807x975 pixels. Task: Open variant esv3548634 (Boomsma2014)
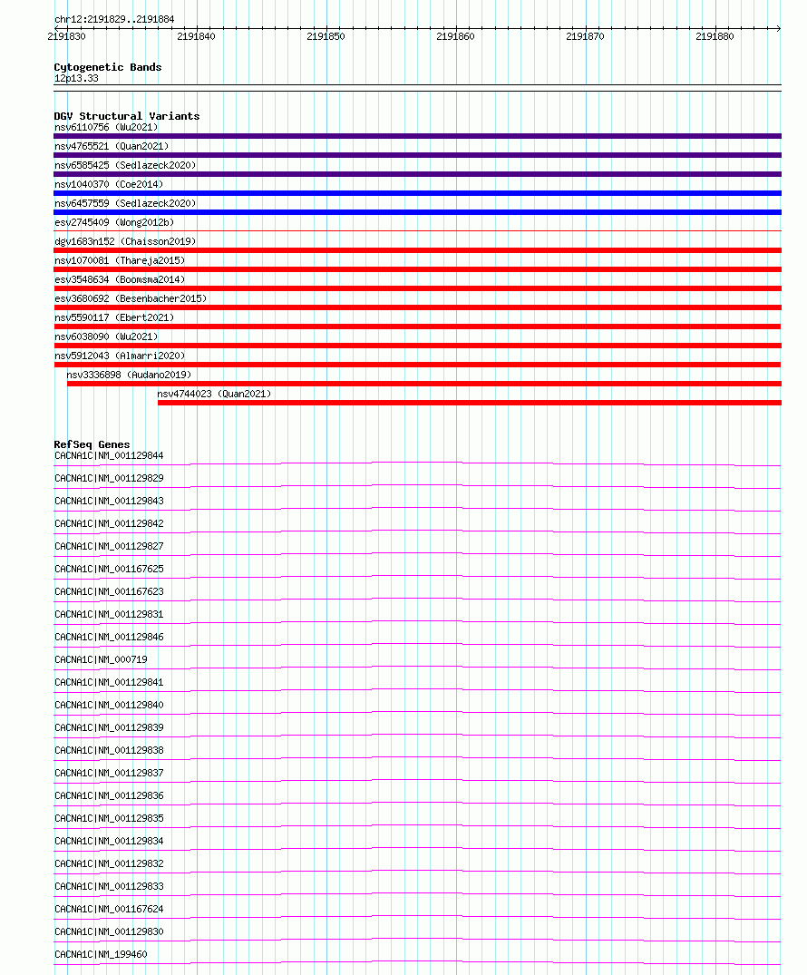[x=120, y=280]
